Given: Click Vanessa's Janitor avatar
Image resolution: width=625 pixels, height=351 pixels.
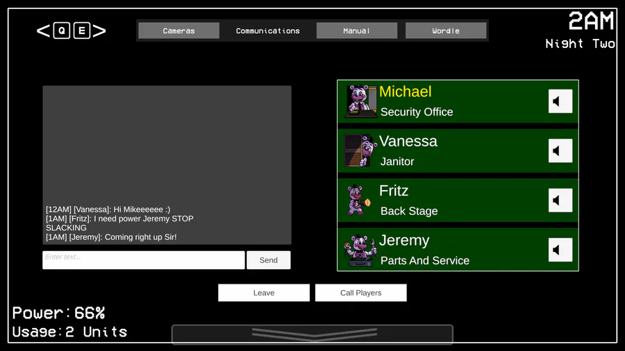Looking at the screenshot, I should tap(360, 151).
